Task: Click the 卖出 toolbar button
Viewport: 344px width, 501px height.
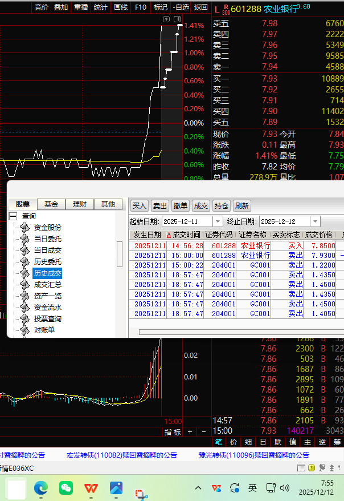Action: pyautogui.click(x=159, y=206)
